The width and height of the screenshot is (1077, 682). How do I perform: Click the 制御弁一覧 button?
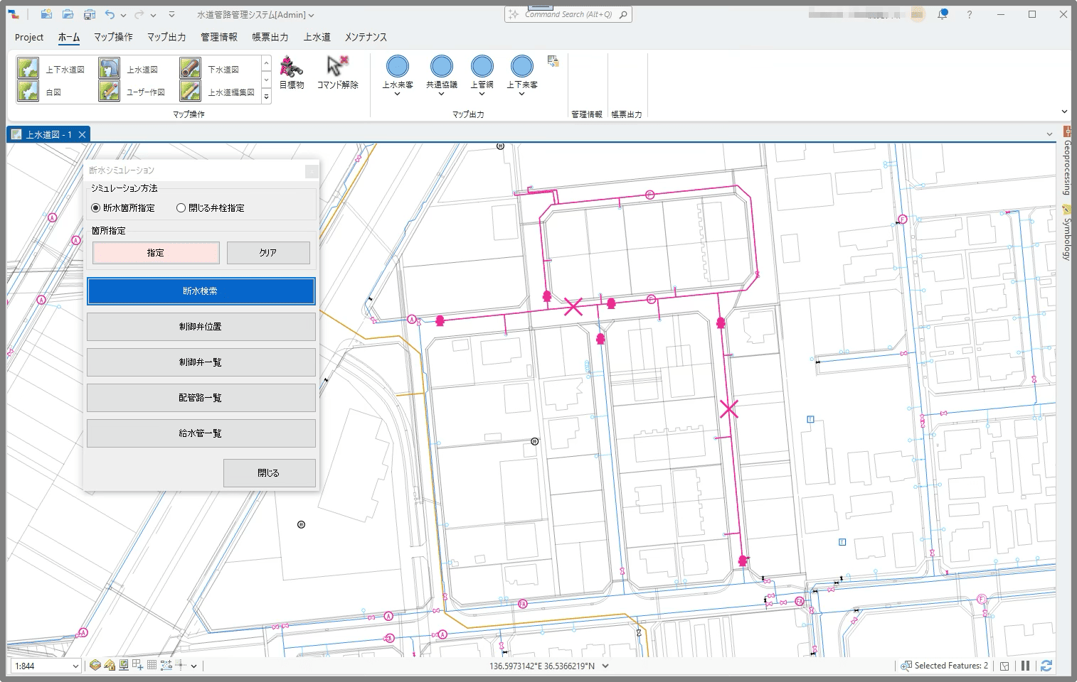(x=201, y=362)
